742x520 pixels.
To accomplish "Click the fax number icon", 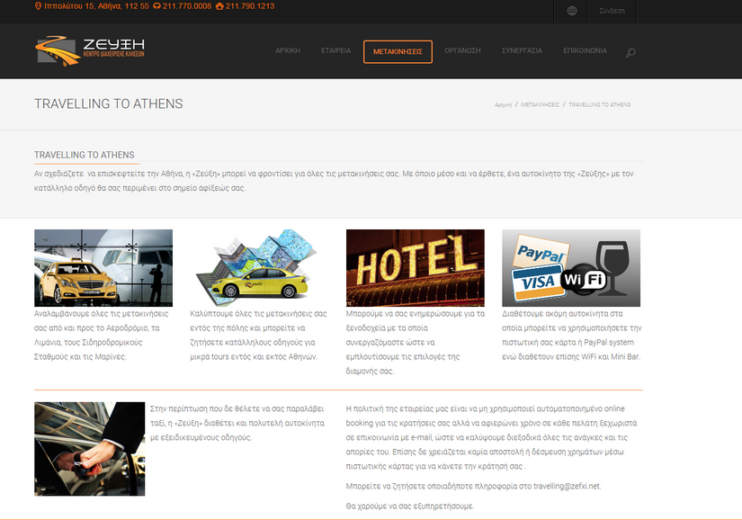I will (219, 6).
